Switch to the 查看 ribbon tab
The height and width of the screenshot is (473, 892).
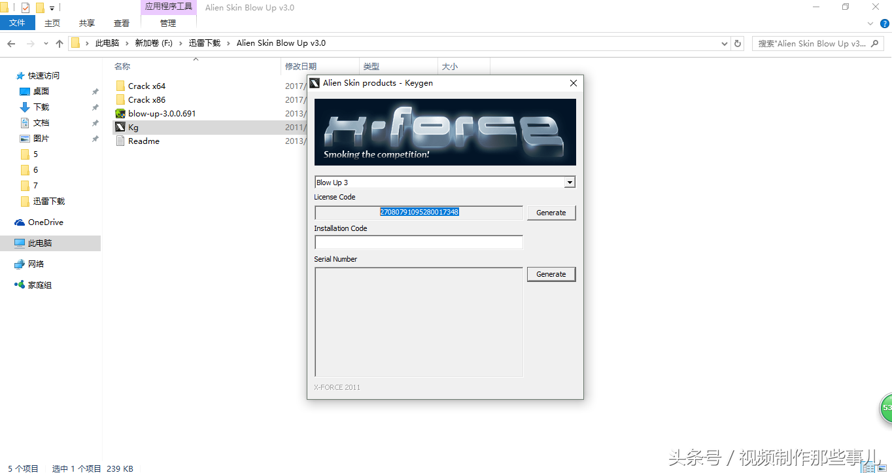(122, 23)
